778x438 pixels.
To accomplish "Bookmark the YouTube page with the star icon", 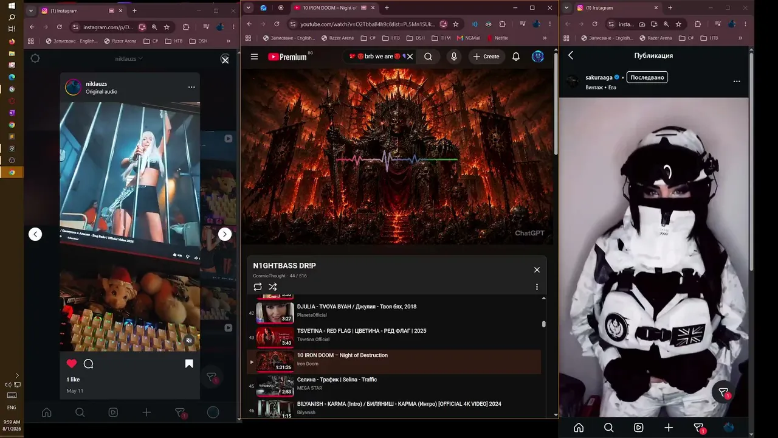I will pos(455,24).
